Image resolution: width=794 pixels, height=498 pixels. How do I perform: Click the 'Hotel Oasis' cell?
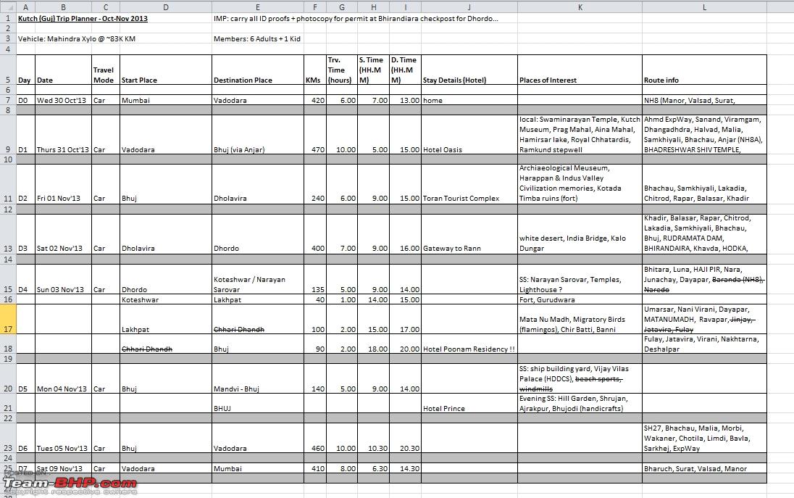469,135
